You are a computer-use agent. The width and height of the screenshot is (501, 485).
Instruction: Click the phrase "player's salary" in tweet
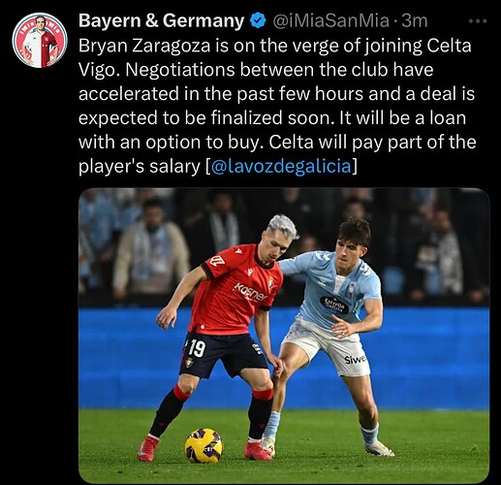[140, 167]
